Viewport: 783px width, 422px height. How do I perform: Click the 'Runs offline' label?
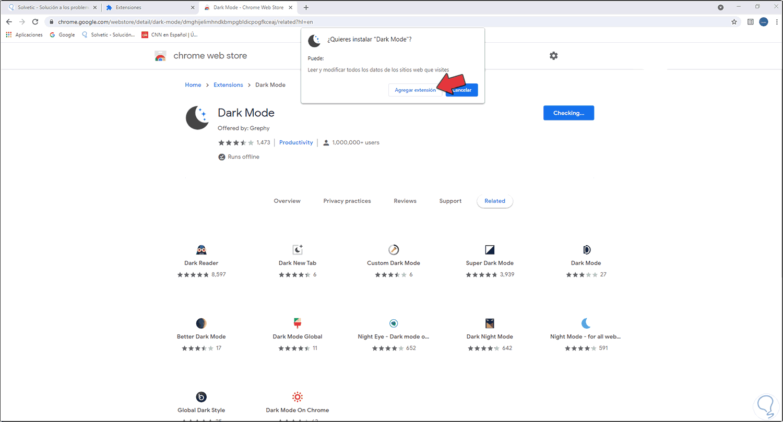pyautogui.click(x=243, y=157)
